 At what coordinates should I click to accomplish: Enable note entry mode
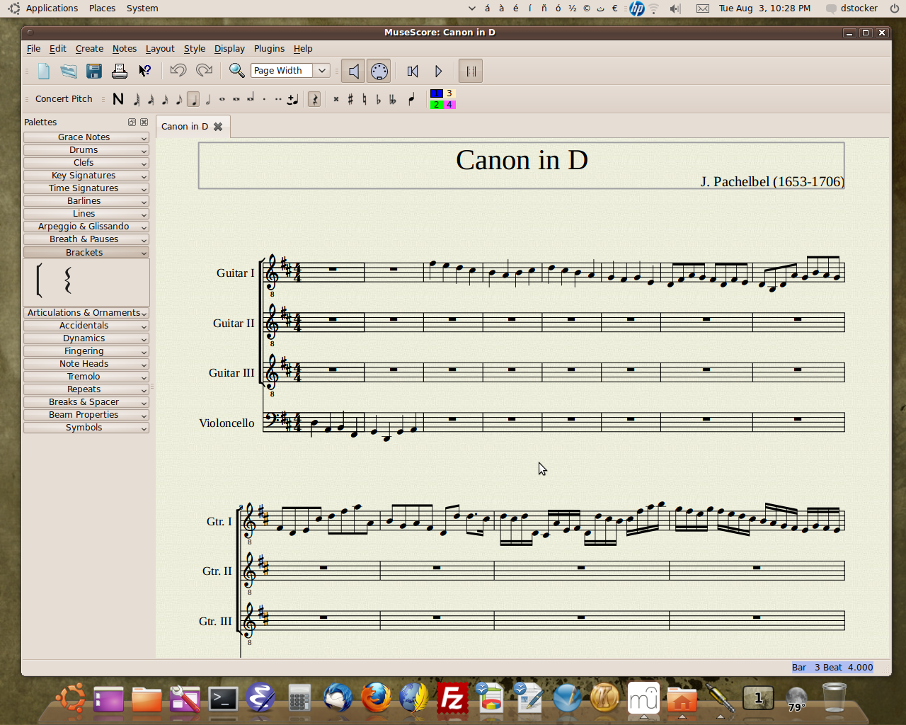pos(118,99)
